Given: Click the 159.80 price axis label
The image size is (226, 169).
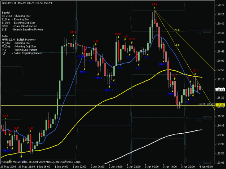Looking at the screenshot, I should pyautogui.click(x=220, y=23).
